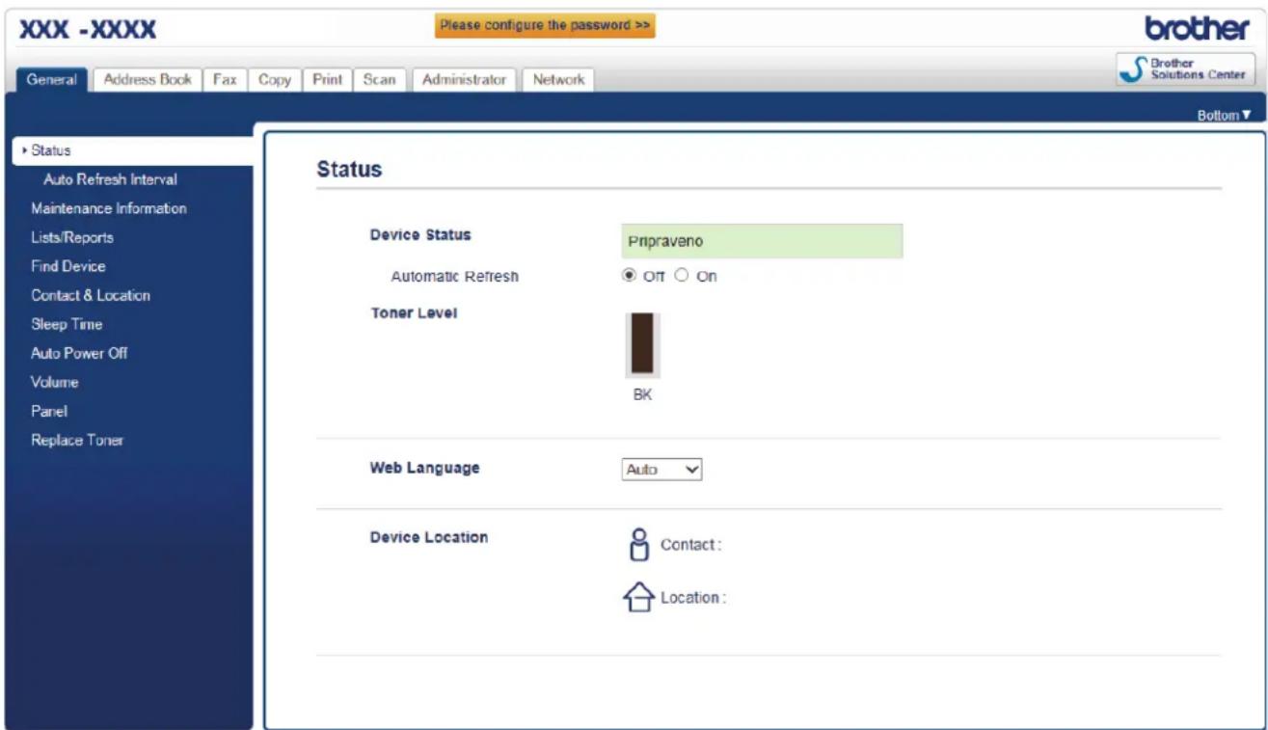Switch to the General tab
The width and height of the screenshot is (1268, 730).
coord(53,80)
